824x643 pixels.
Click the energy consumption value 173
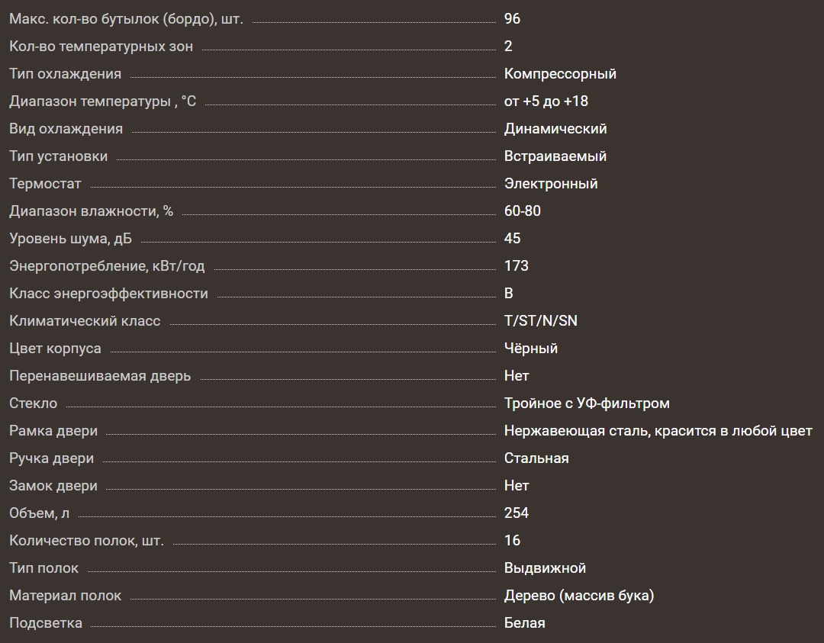click(x=516, y=266)
